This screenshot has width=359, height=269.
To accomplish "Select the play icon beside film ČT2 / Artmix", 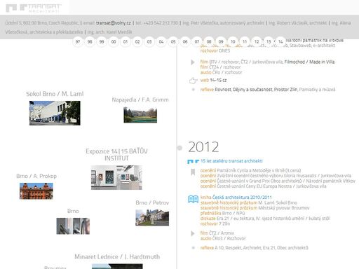I will [193, 233].
